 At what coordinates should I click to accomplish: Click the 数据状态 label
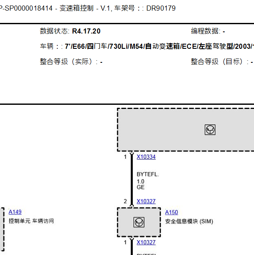(55, 31)
